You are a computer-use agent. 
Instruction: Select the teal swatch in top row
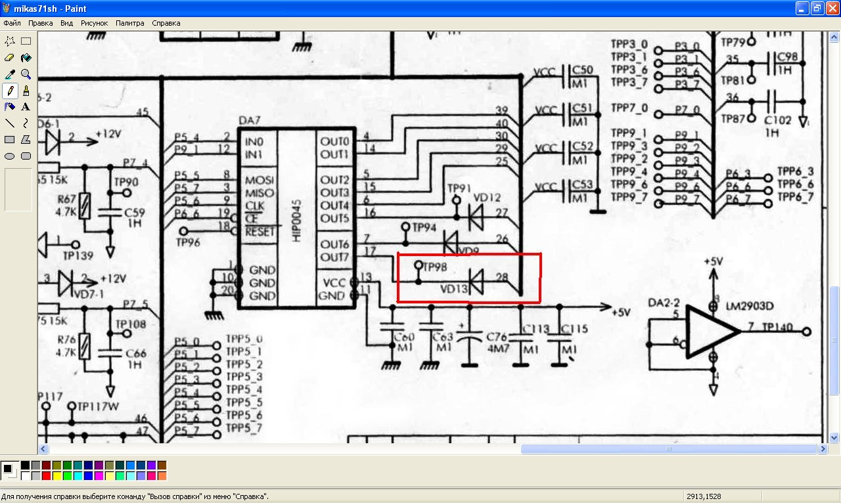click(78, 465)
